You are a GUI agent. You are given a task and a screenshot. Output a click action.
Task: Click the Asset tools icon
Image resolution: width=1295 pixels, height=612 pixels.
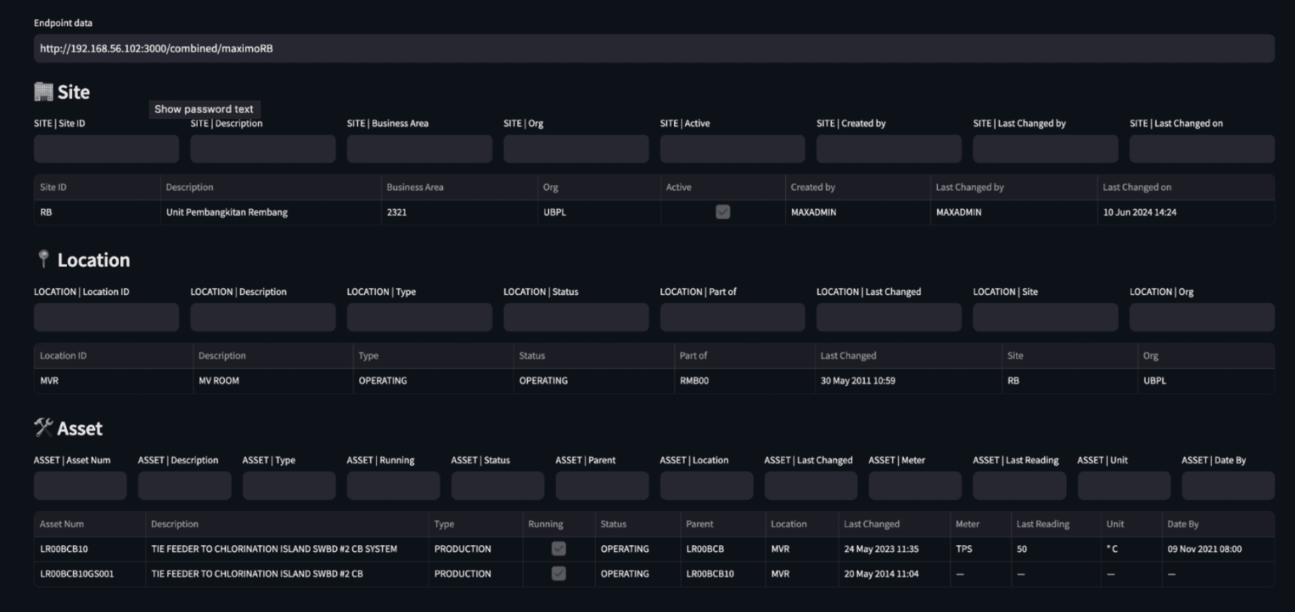(x=44, y=427)
